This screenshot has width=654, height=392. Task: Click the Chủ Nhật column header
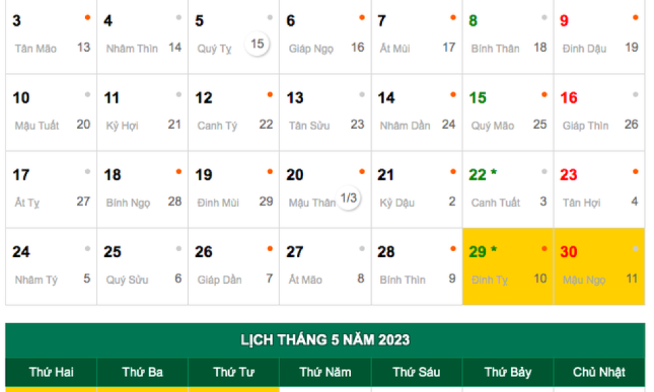599,372
